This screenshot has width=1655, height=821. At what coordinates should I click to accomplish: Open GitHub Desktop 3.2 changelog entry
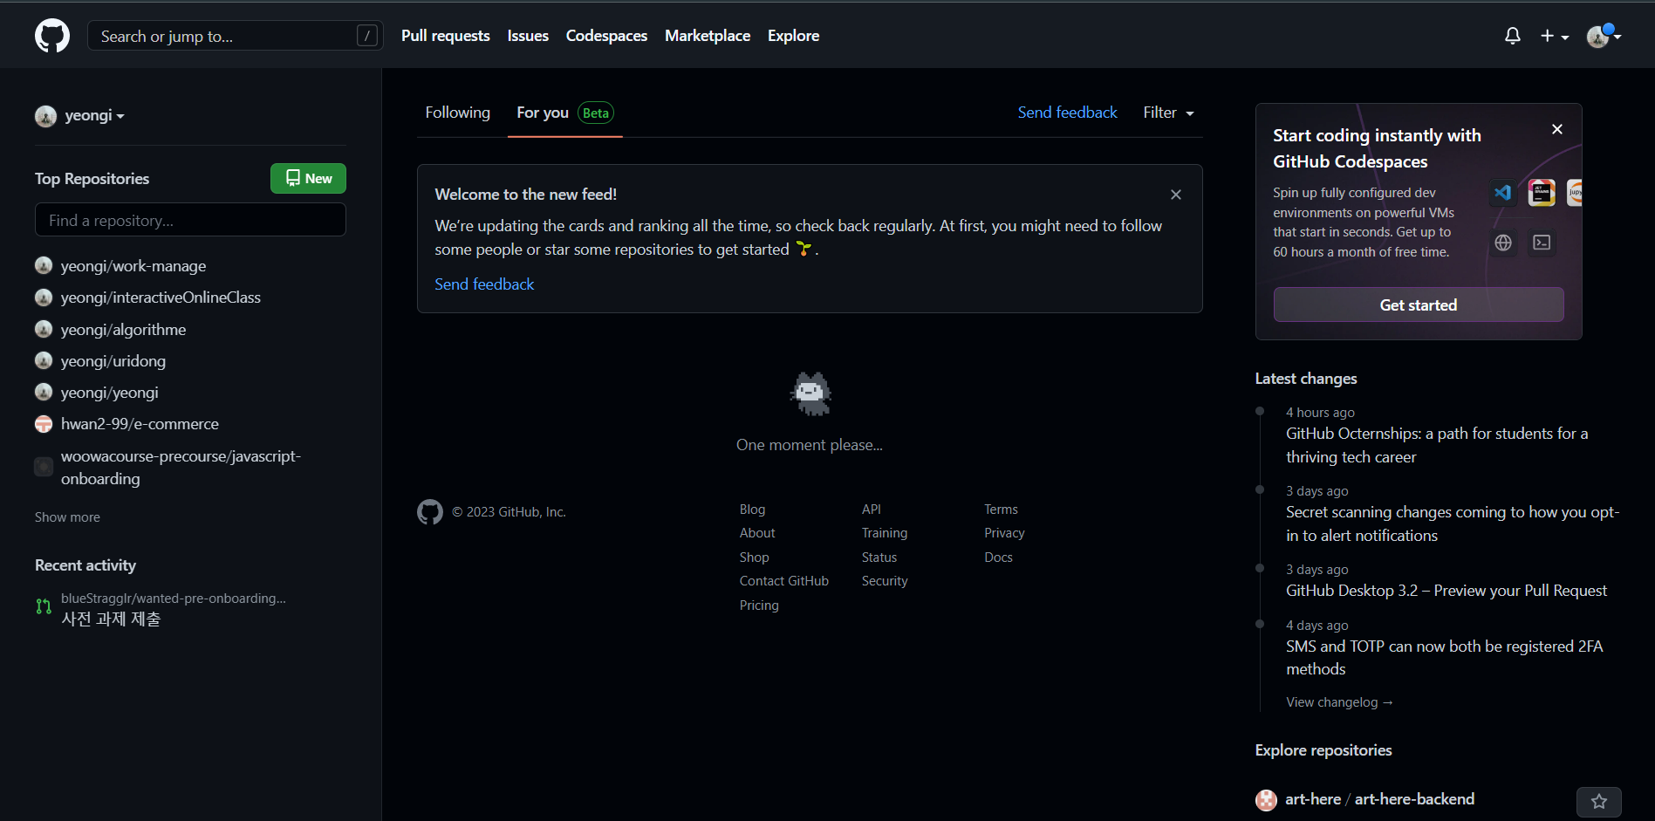pyautogui.click(x=1446, y=591)
